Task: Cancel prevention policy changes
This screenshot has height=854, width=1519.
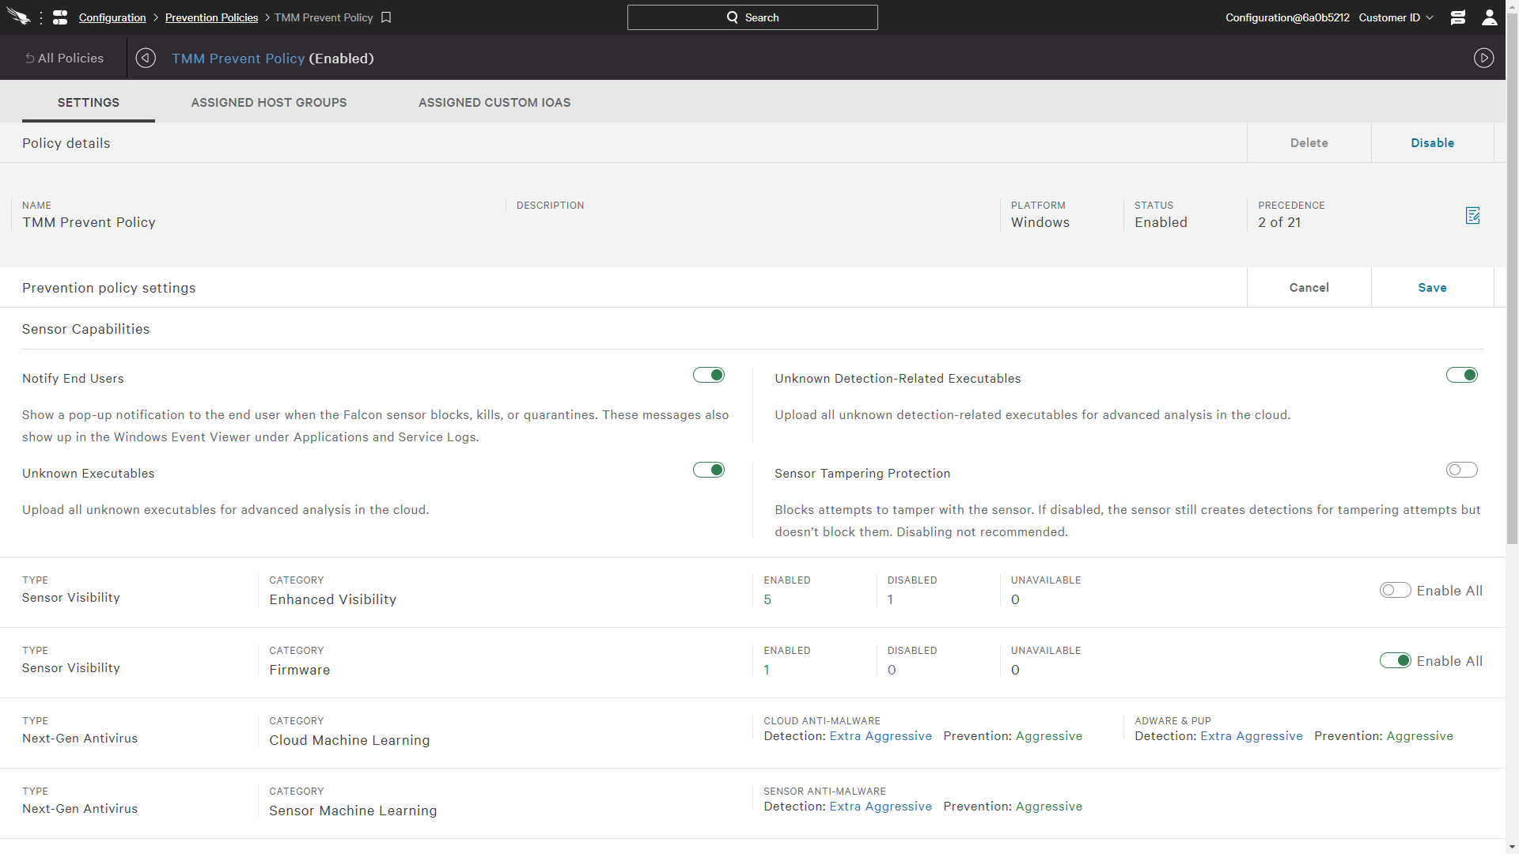Action: click(1309, 288)
